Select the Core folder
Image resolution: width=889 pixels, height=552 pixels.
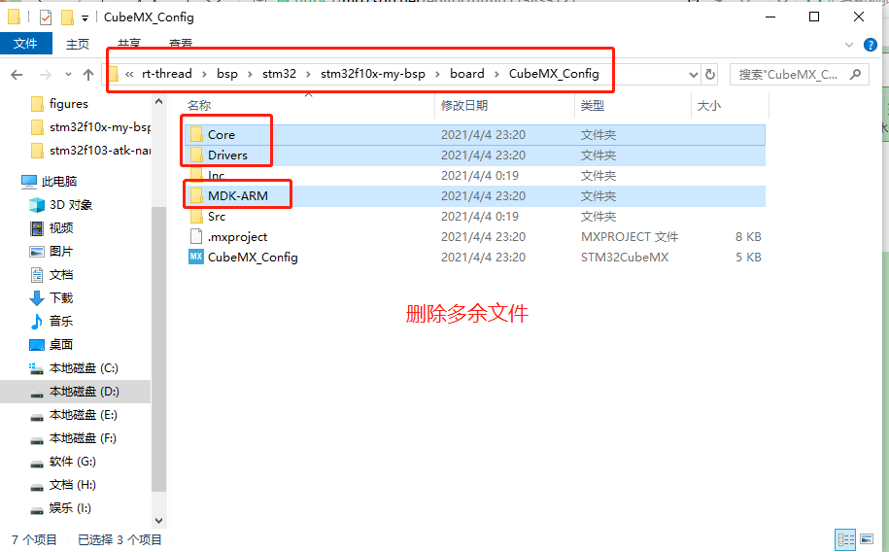click(x=474, y=135)
